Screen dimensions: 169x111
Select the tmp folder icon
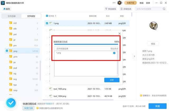11,90
